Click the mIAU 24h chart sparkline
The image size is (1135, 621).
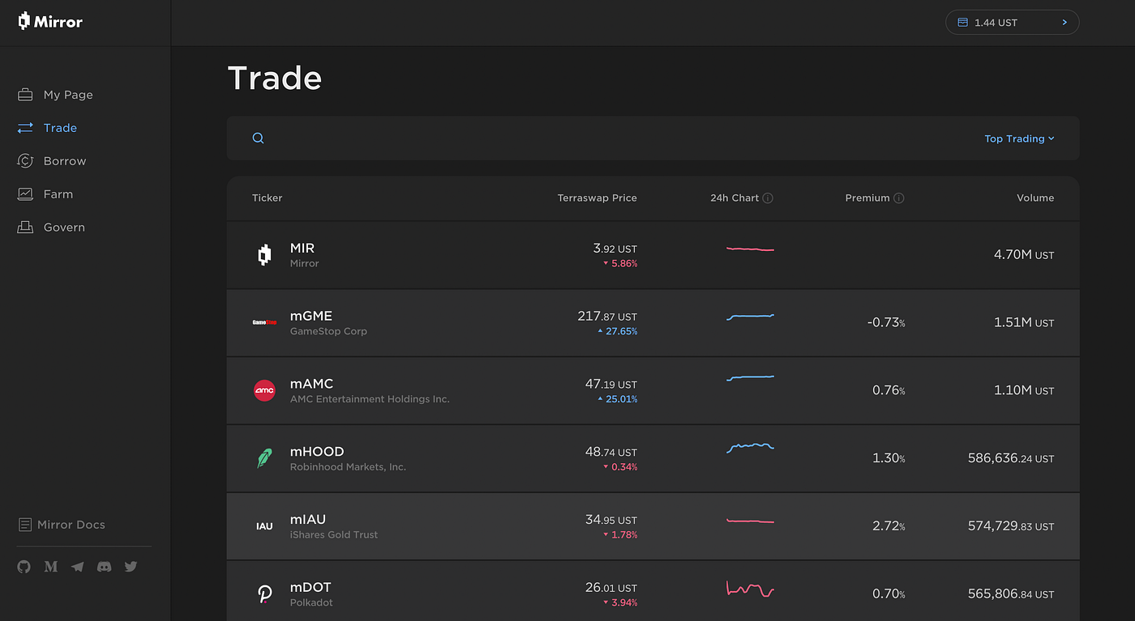coord(750,521)
